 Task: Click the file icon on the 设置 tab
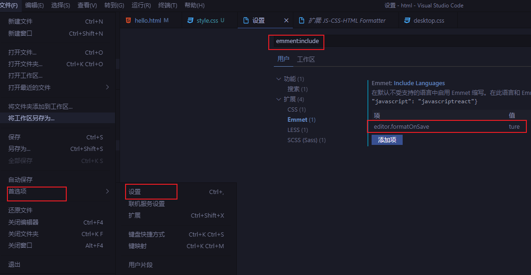[x=246, y=20]
